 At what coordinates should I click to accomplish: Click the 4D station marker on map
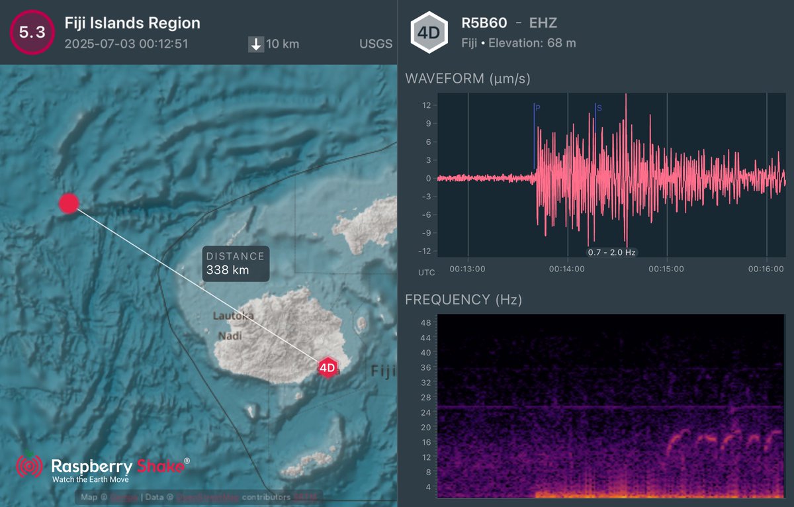coord(327,367)
